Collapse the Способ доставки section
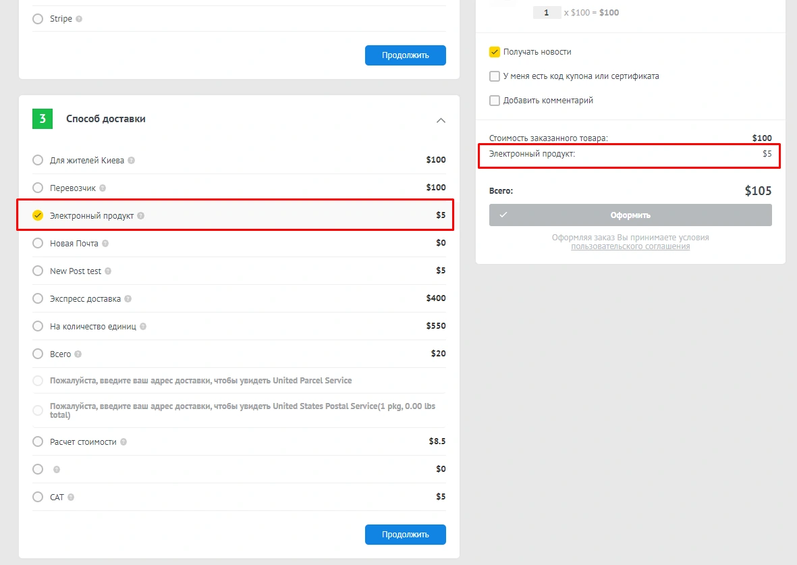The height and width of the screenshot is (565, 797). 441,120
